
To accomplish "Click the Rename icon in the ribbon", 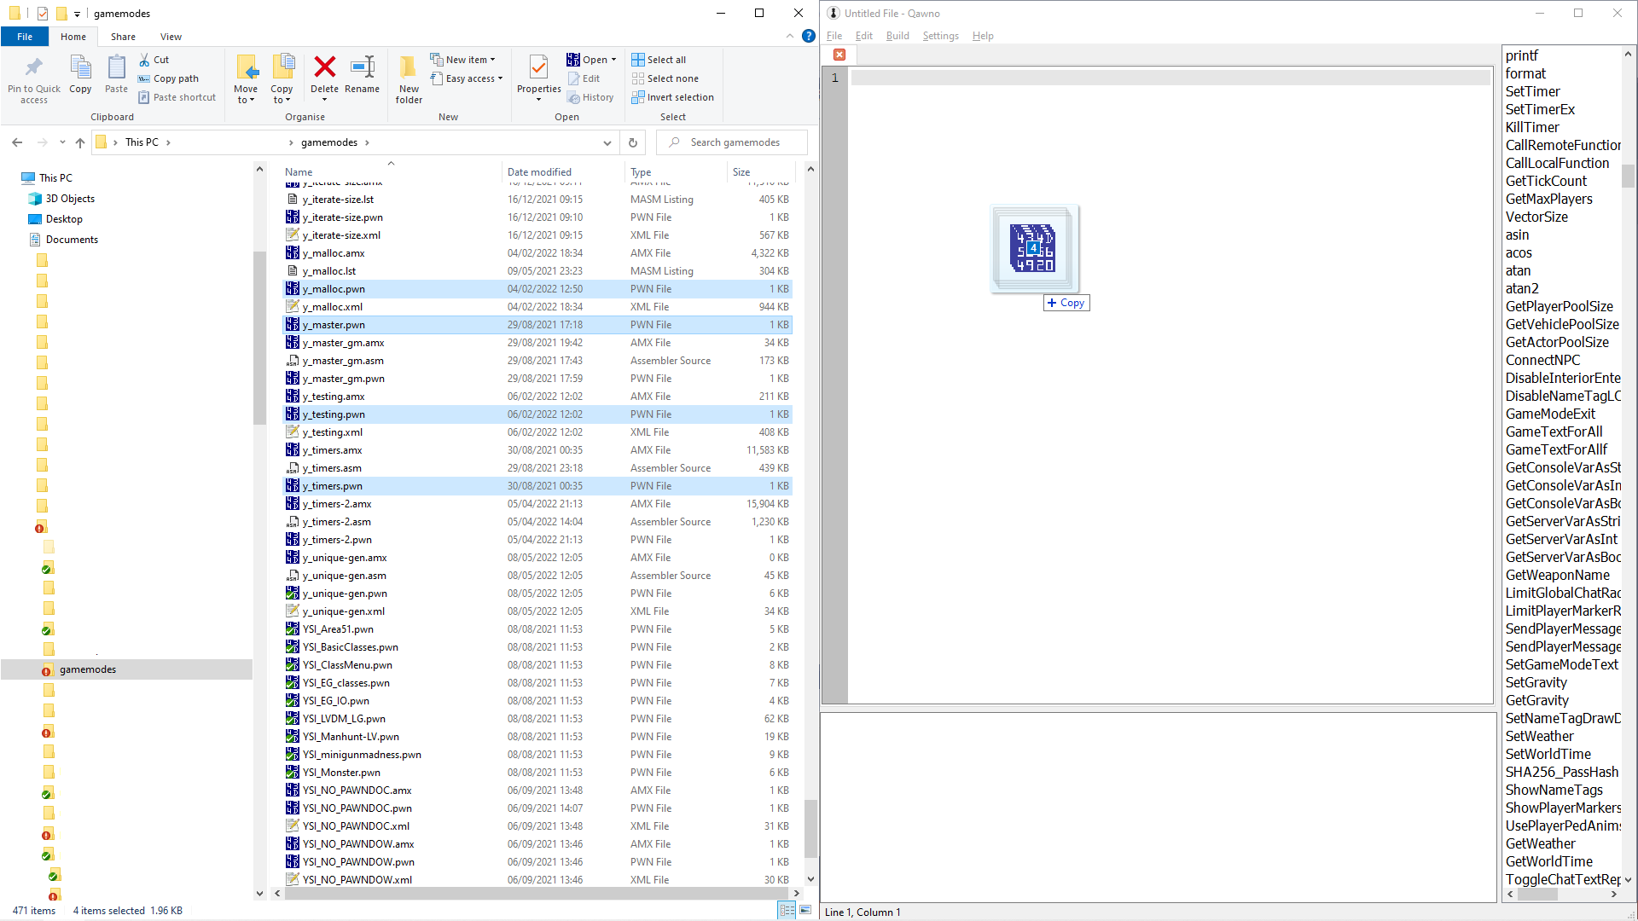I will click(x=363, y=68).
